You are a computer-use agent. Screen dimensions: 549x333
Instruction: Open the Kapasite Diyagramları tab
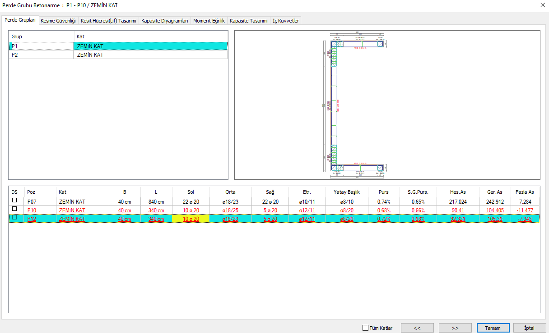click(x=164, y=21)
